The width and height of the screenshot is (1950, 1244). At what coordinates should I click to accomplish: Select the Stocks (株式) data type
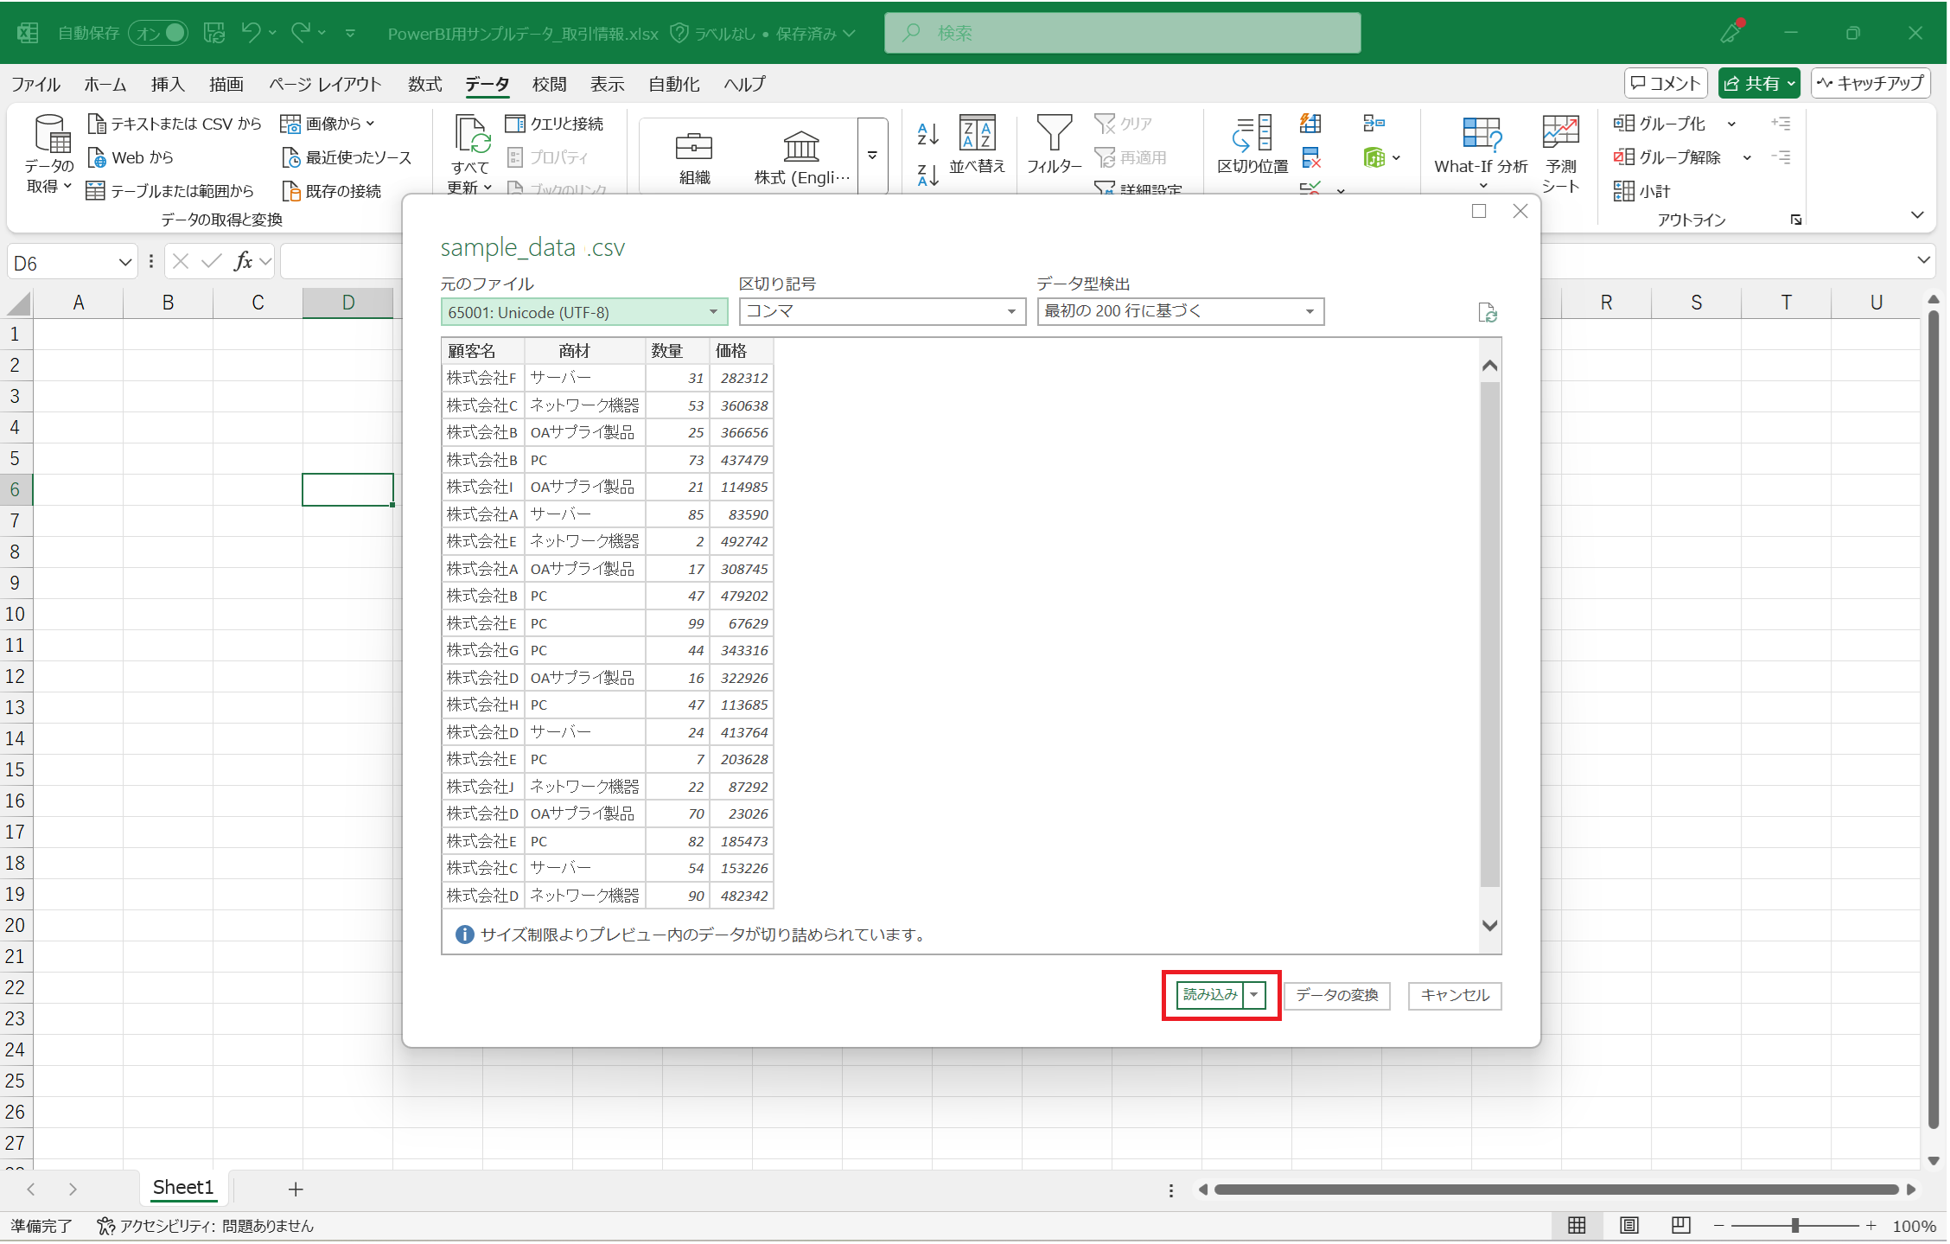(801, 157)
